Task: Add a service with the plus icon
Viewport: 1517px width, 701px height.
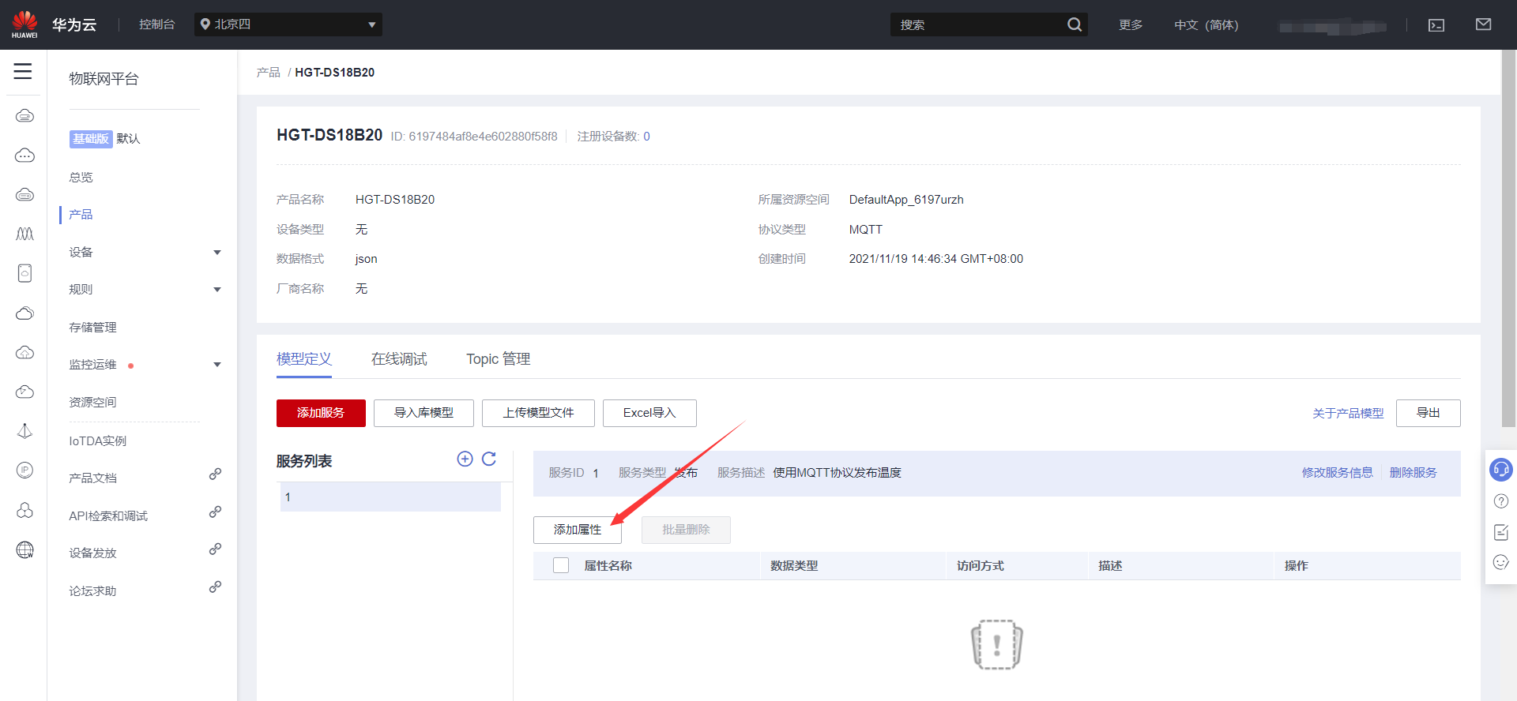Action: click(x=465, y=459)
